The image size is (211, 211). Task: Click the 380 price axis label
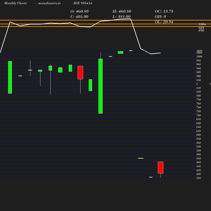(x=198, y=178)
